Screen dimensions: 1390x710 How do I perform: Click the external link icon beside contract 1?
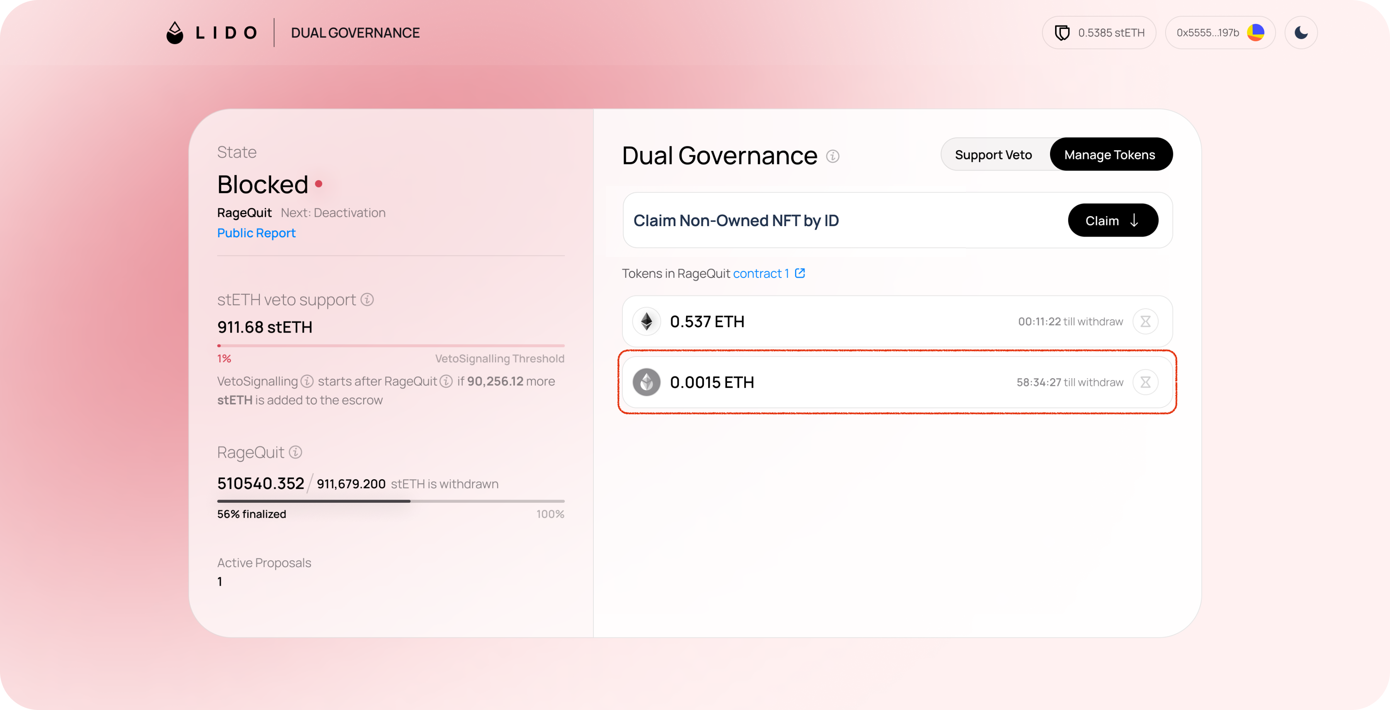(x=800, y=273)
